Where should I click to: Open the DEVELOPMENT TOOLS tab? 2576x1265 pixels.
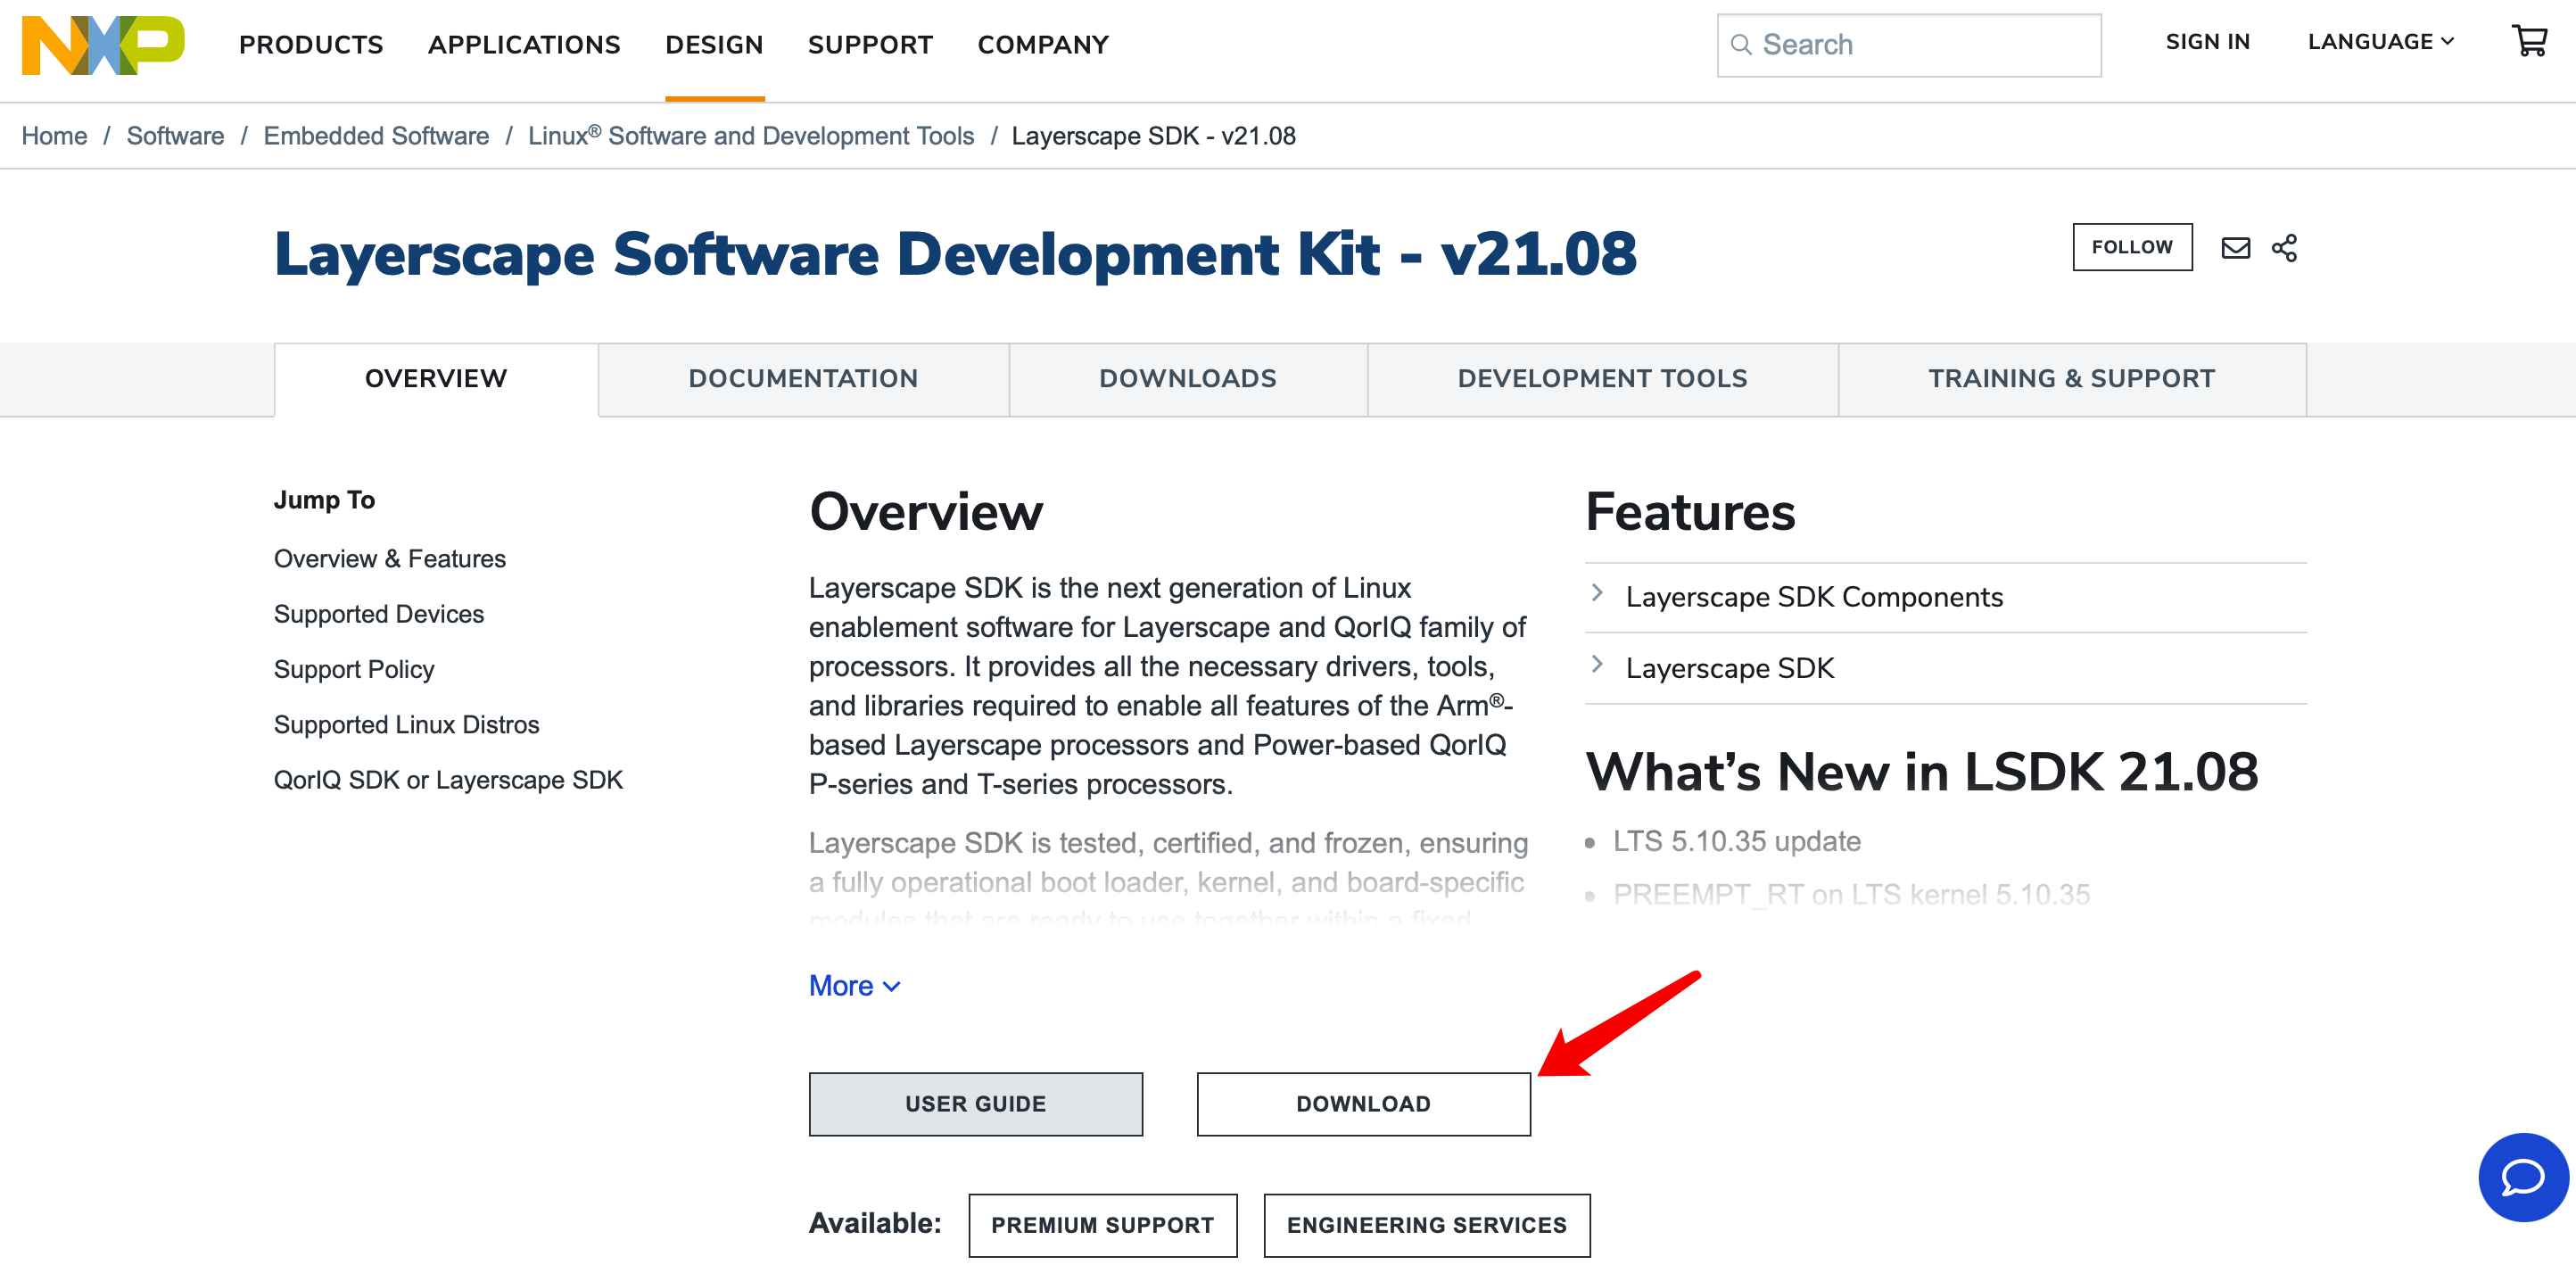pos(1602,379)
